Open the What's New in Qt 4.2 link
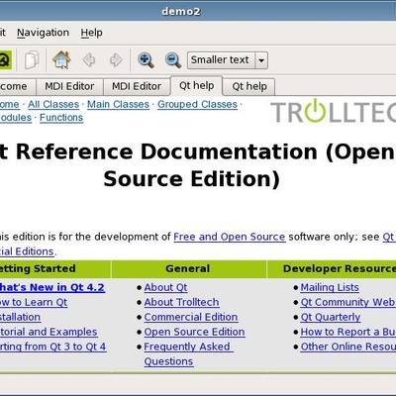 pos(51,287)
